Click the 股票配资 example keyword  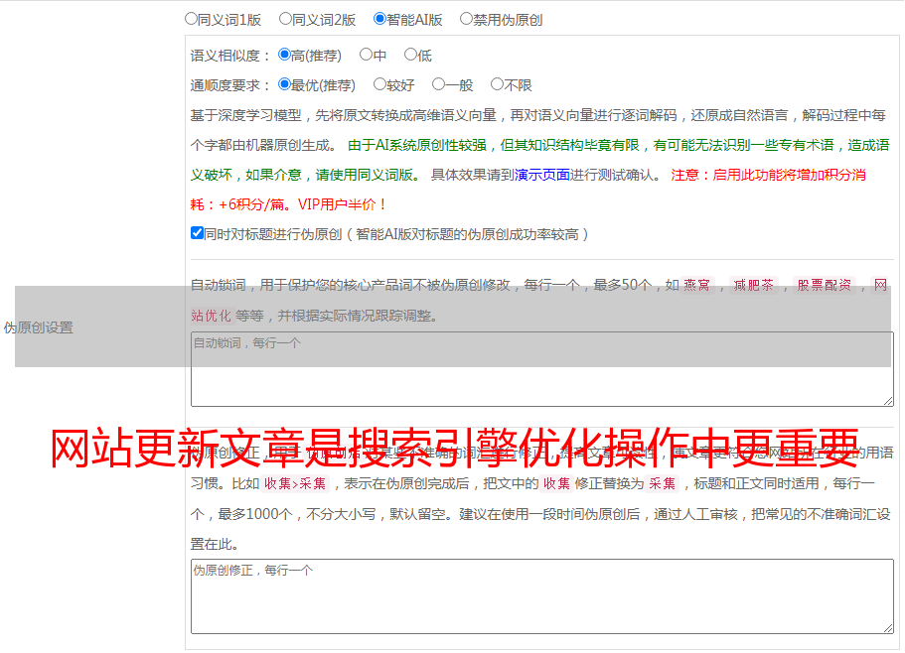click(825, 285)
